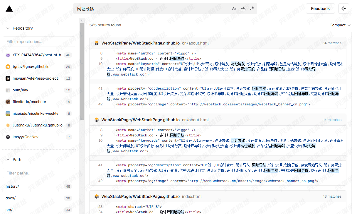Select line 9 in cn/about.html

point(102,59)
